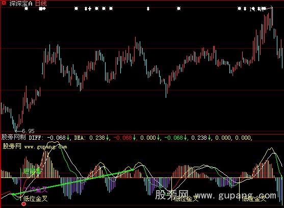Click the red -0.068 value in indicator bar
Screen dimensions: 284x208
point(122,138)
